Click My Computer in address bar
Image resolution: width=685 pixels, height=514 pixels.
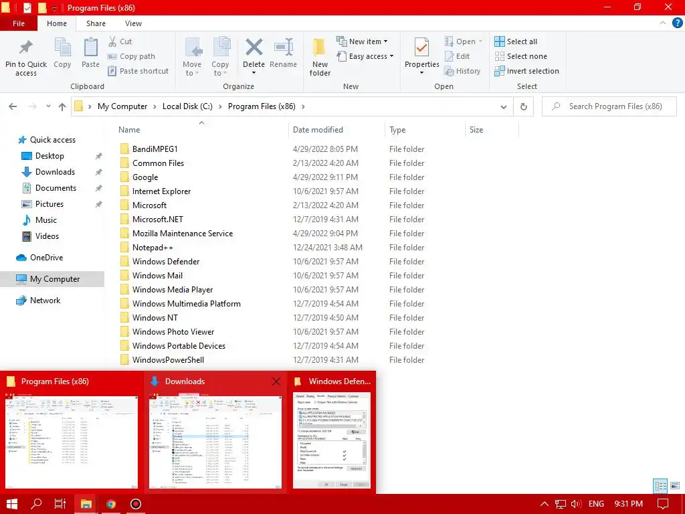tap(122, 106)
